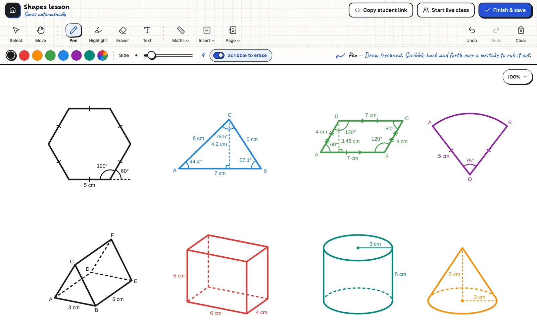Image resolution: width=537 pixels, height=335 pixels.
Task: Select the green pen color
Action: 50,55
